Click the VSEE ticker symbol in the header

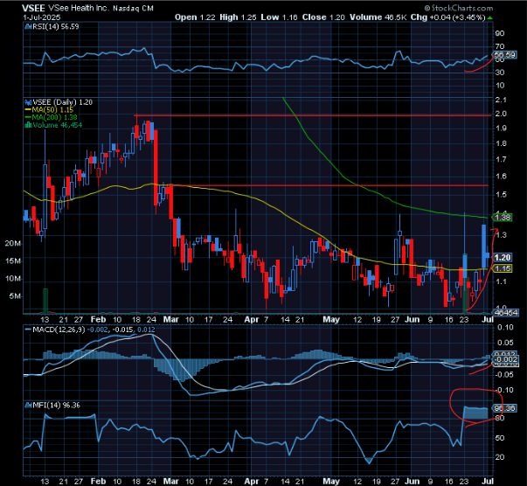click(33, 8)
